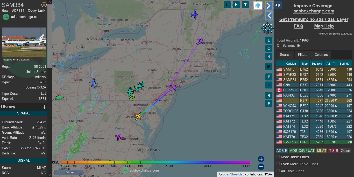The height and width of the screenshot is (177, 354).
Task: Toggle the L map option button
Action: coord(269,40)
